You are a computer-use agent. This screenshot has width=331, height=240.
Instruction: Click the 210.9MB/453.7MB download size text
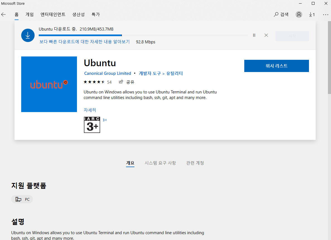[x=96, y=29]
